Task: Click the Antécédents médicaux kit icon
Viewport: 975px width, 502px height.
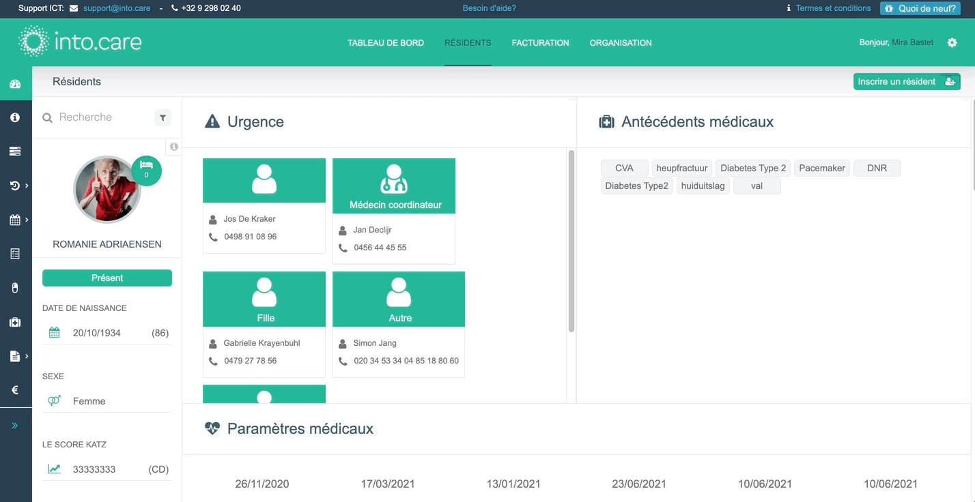Action: pos(606,122)
